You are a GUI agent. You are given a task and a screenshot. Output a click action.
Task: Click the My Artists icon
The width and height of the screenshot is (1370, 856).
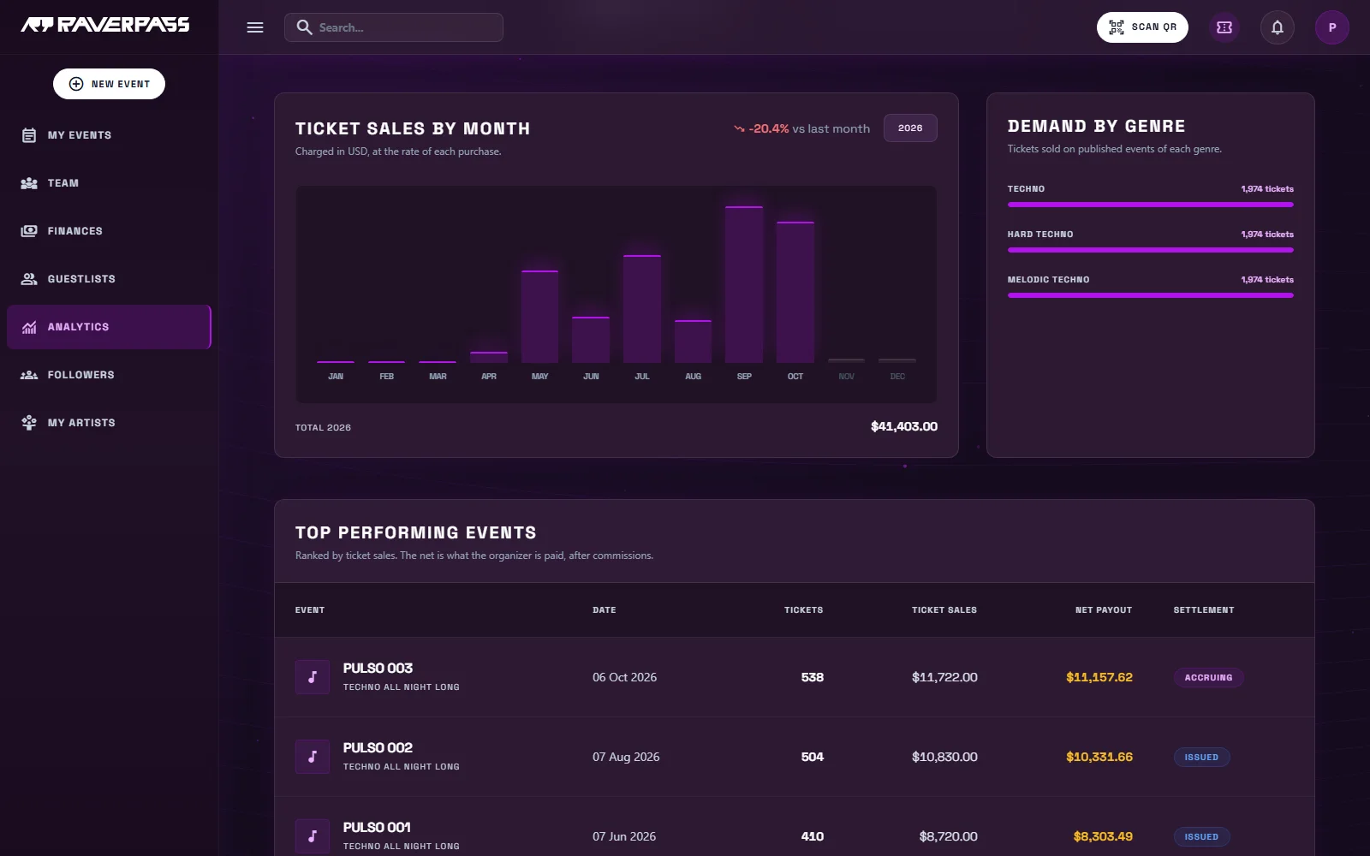tap(29, 423)
